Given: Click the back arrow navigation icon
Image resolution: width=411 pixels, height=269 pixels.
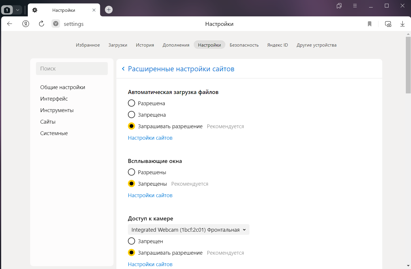Looking at the screenshot, I should point(9,24).
